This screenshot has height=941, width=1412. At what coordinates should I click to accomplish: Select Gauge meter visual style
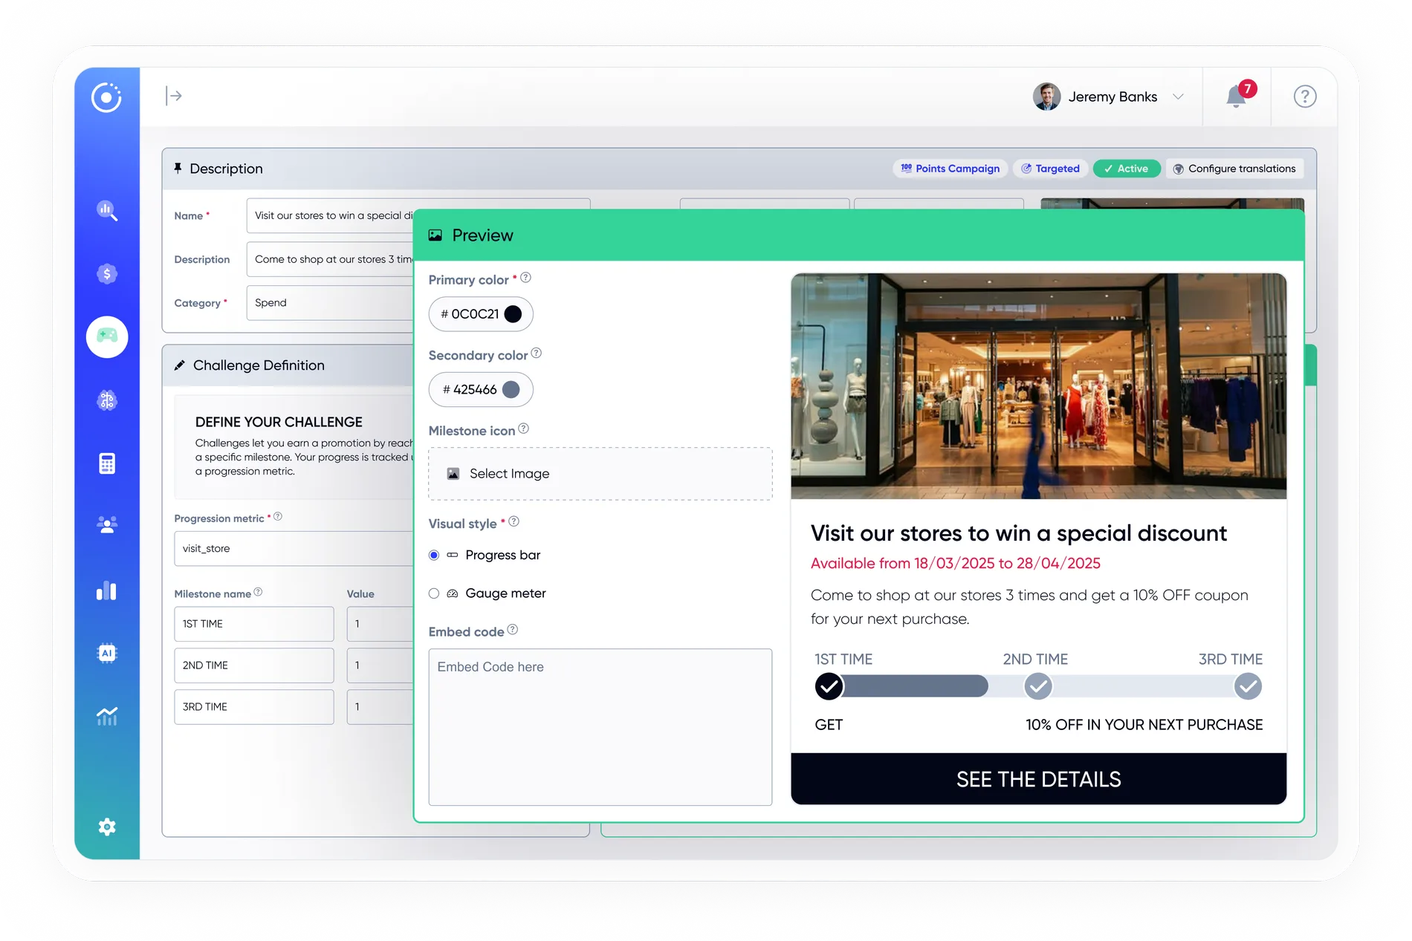tap(434, 593)
